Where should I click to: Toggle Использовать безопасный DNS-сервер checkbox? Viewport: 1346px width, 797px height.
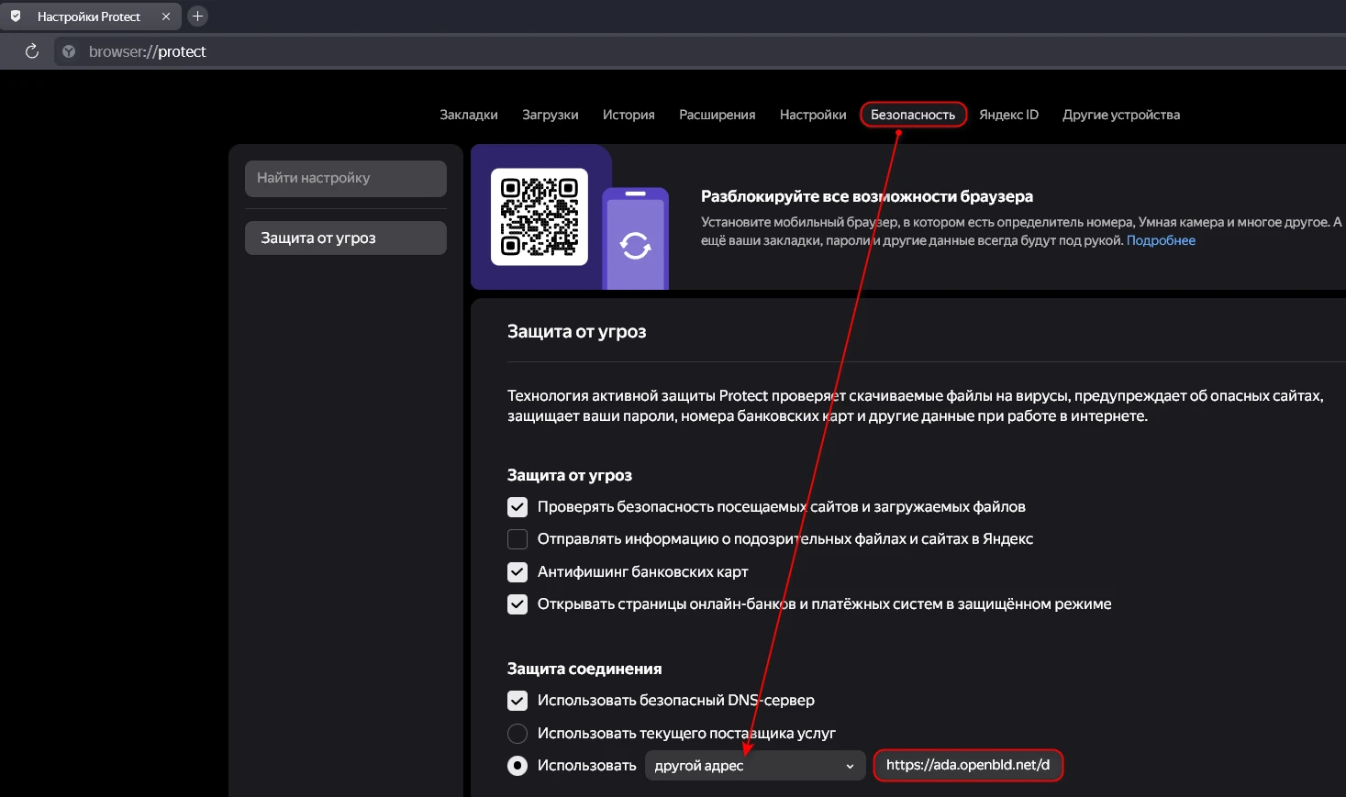pos(517,701)
